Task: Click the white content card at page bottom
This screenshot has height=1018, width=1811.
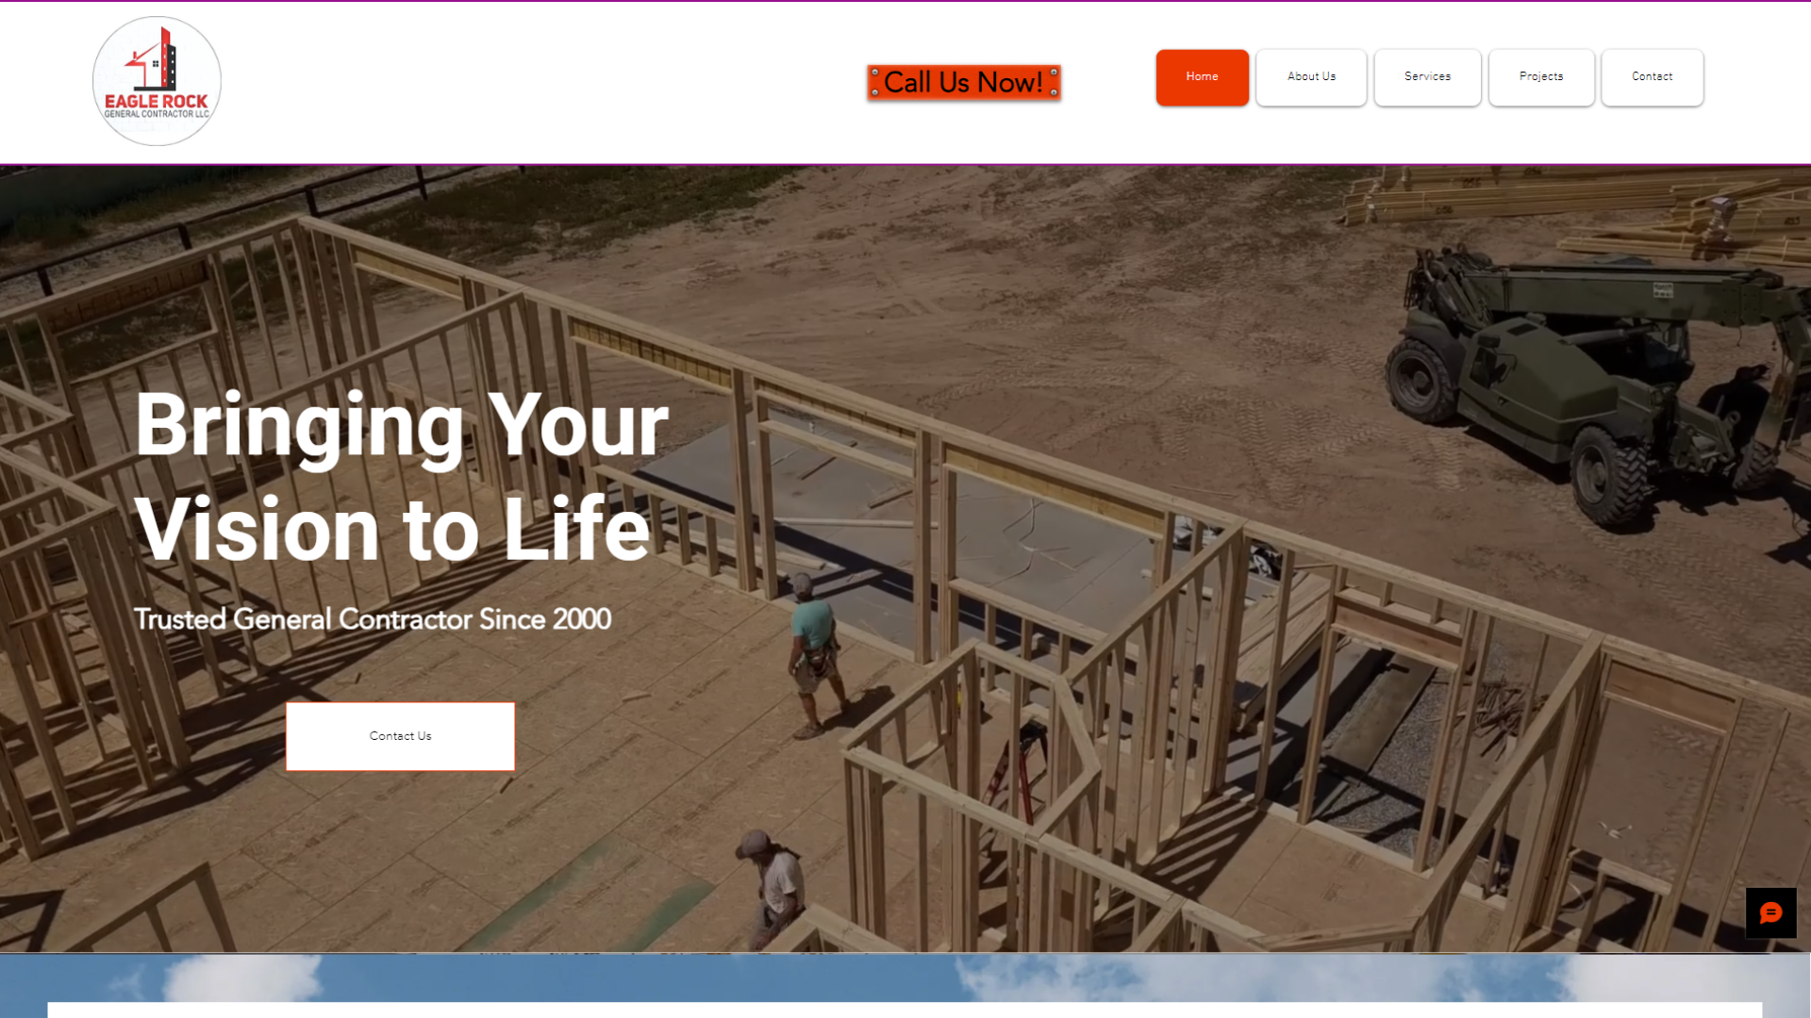Action: (x=905, y=1010)
